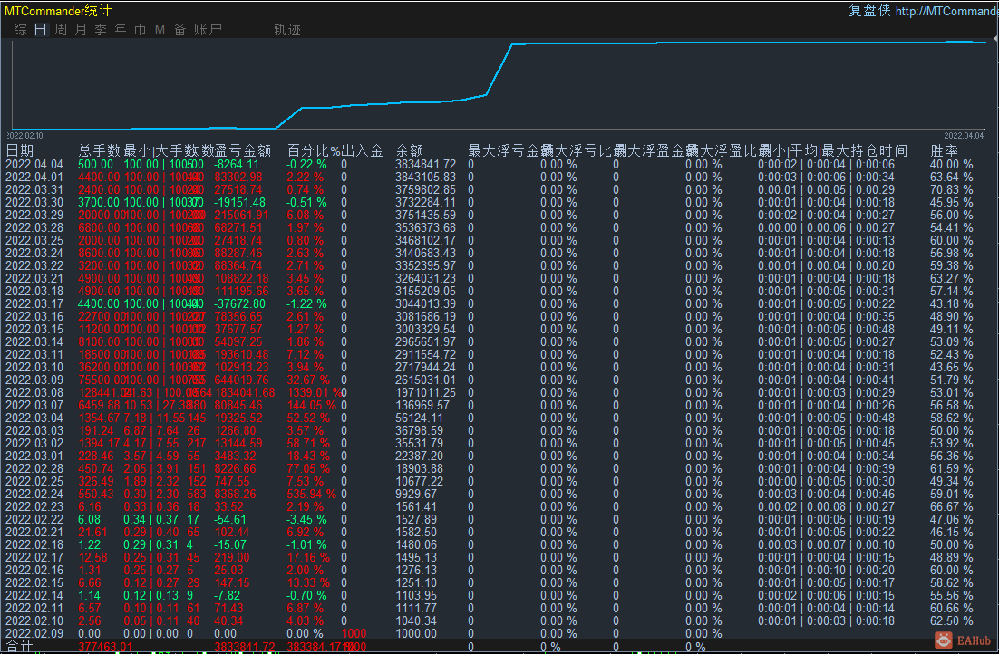The image size is (999, 654).
Task: Click the 2022.04.04 chart end date label
Action: 964,136
